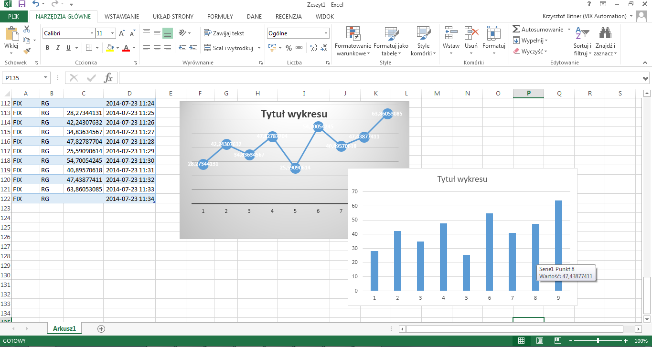Screen dimensions: 652x347
Task: Click the Scal i wyśrodkuj button
Action: point(228,48)
